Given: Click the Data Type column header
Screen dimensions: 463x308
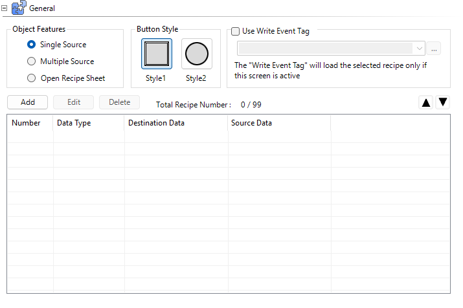Looking at the screenshot, I should tap(89, 123).
